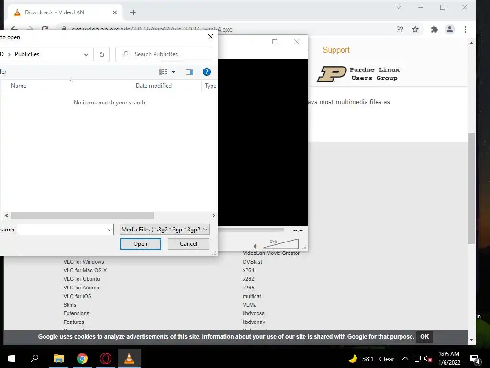Screen dimensions: 490x368
Task: Open taskbar search
Action: (x=34, y=358)
